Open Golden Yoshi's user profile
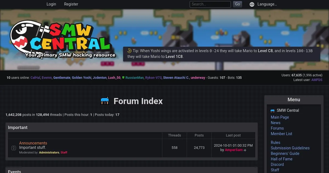329x173 pixels. click(x=81, y=78)
